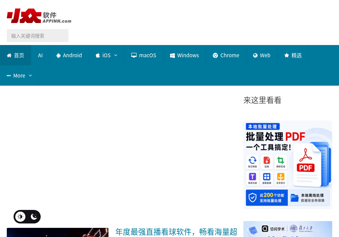The image size is (339, 237).
Task: Open the Windows category
Action: pyautogui.click(x=184, y=55)
